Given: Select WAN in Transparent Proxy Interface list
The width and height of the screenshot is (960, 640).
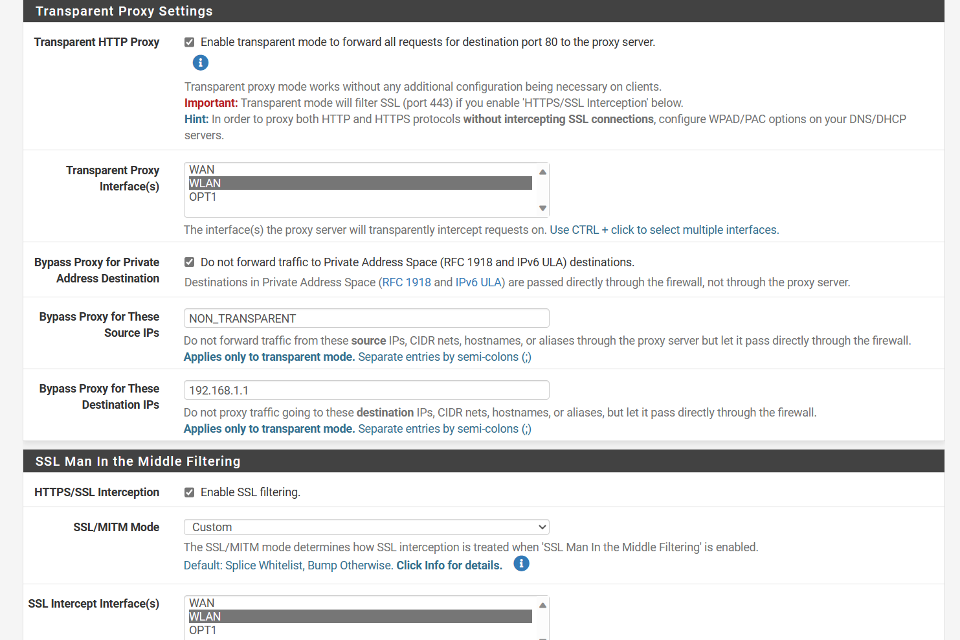Looking at the screenshot, I should pyautogui.click(x=360, y=170).
